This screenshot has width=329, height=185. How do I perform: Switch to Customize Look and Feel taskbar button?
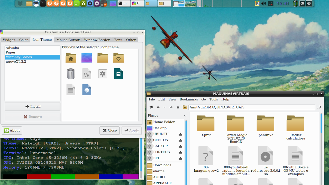[138, 3]
